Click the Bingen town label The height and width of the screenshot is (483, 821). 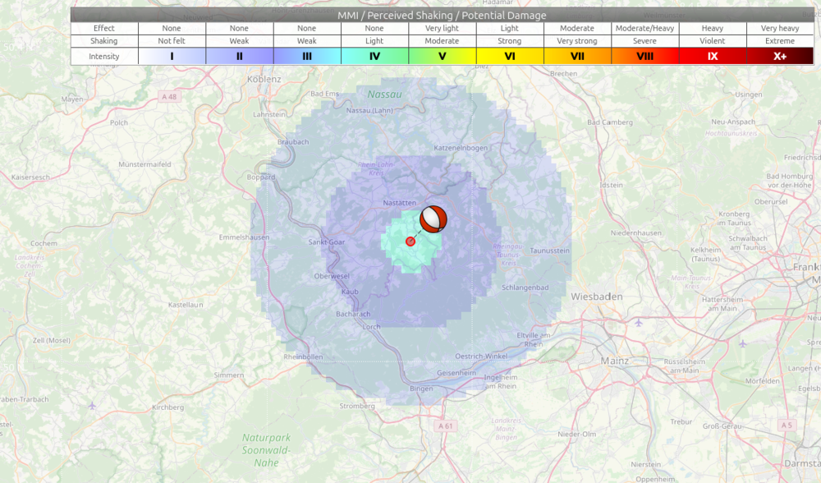coord(421,389)
